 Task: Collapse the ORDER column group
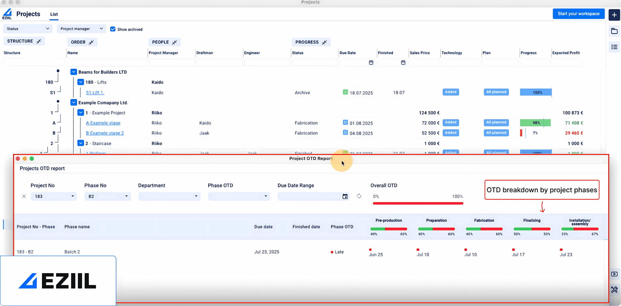[91, 42]
